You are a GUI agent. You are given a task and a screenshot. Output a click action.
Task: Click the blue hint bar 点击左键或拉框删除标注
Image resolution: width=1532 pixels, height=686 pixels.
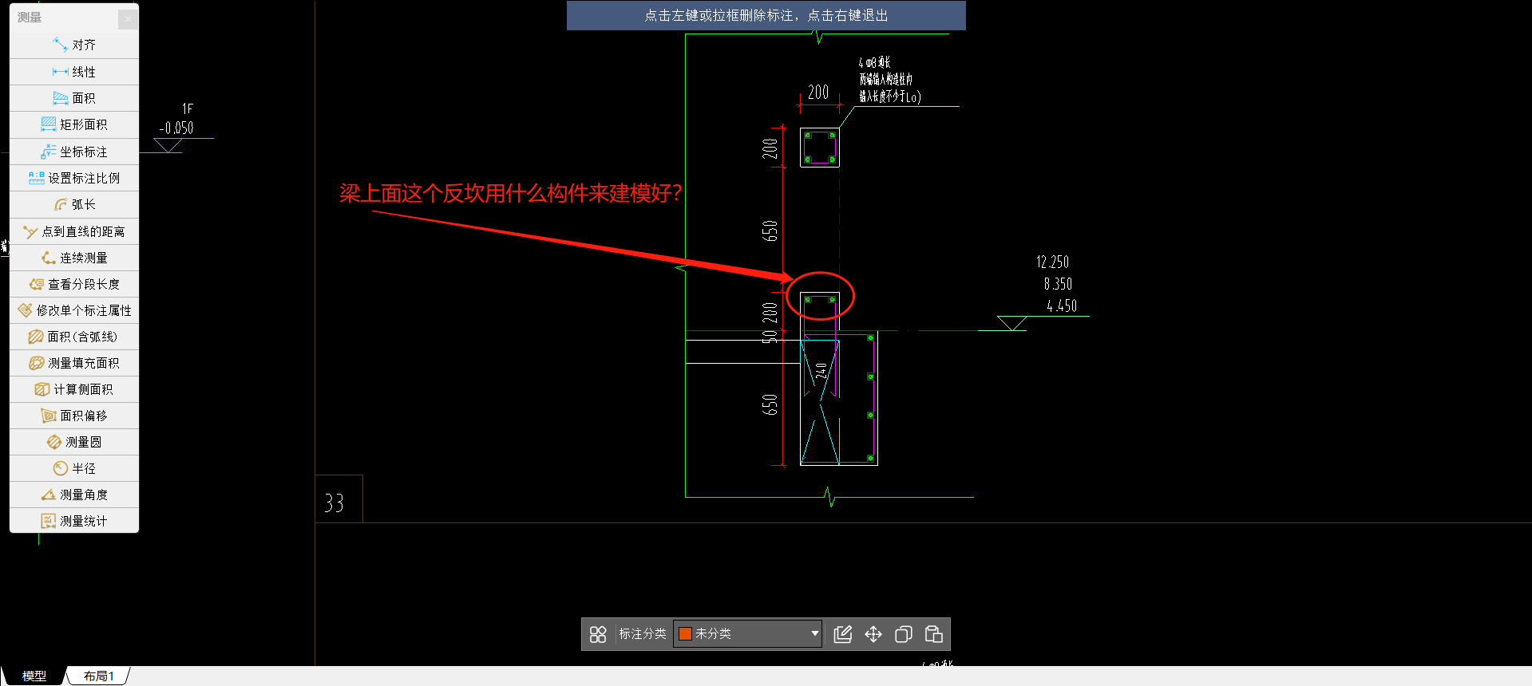point(766,15)
